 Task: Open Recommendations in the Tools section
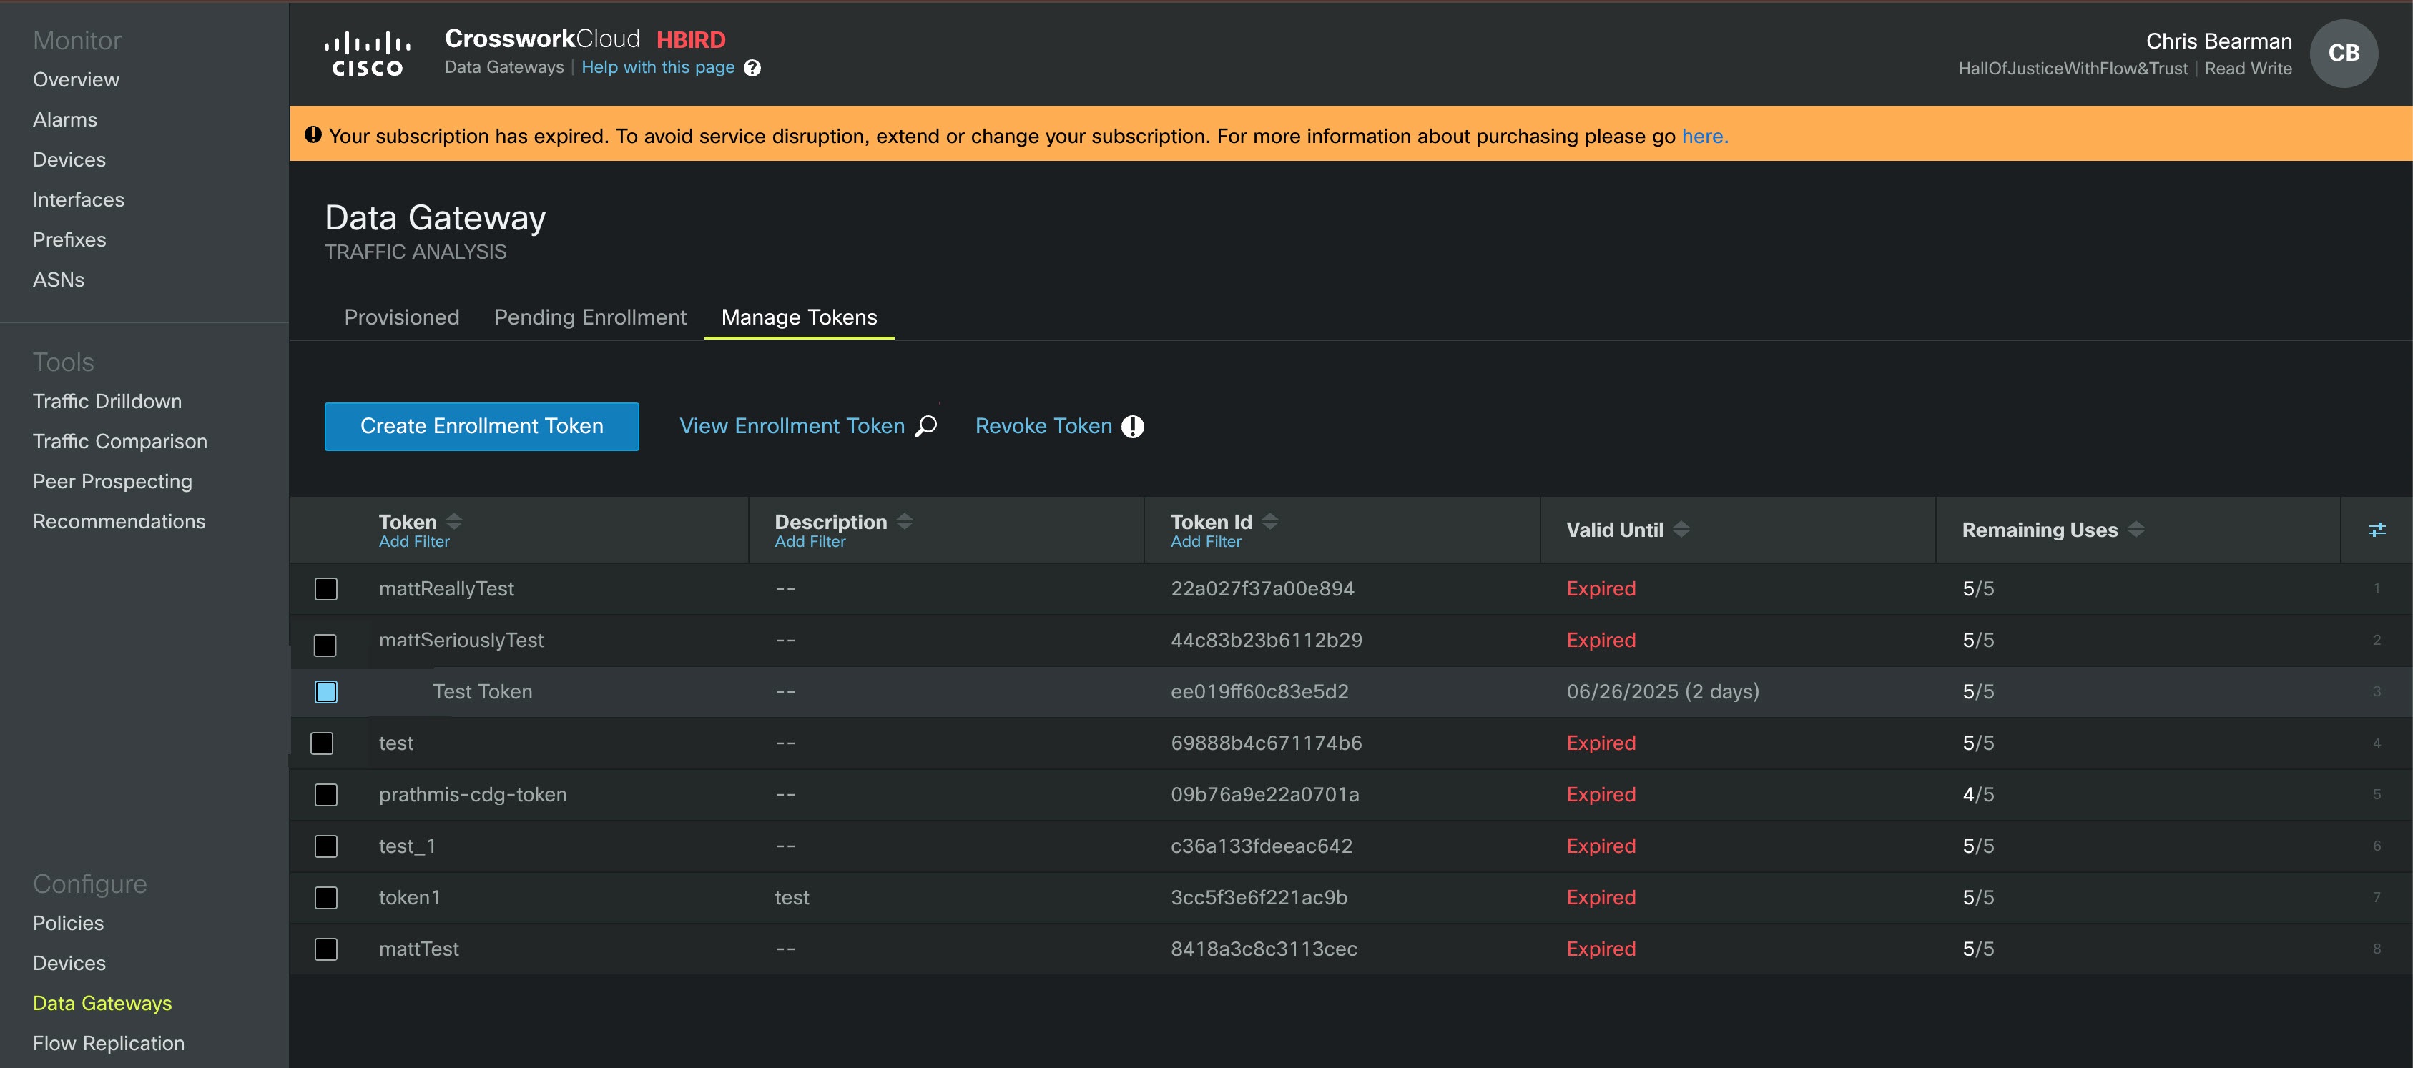click(119, 521)
